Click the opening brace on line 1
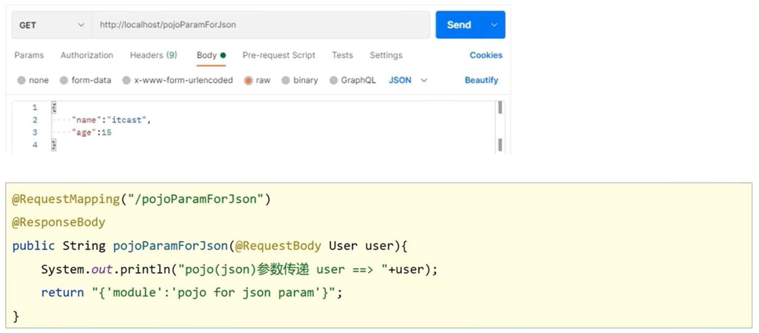This screenshot has height=333, width=759. (x=54, y=108)
